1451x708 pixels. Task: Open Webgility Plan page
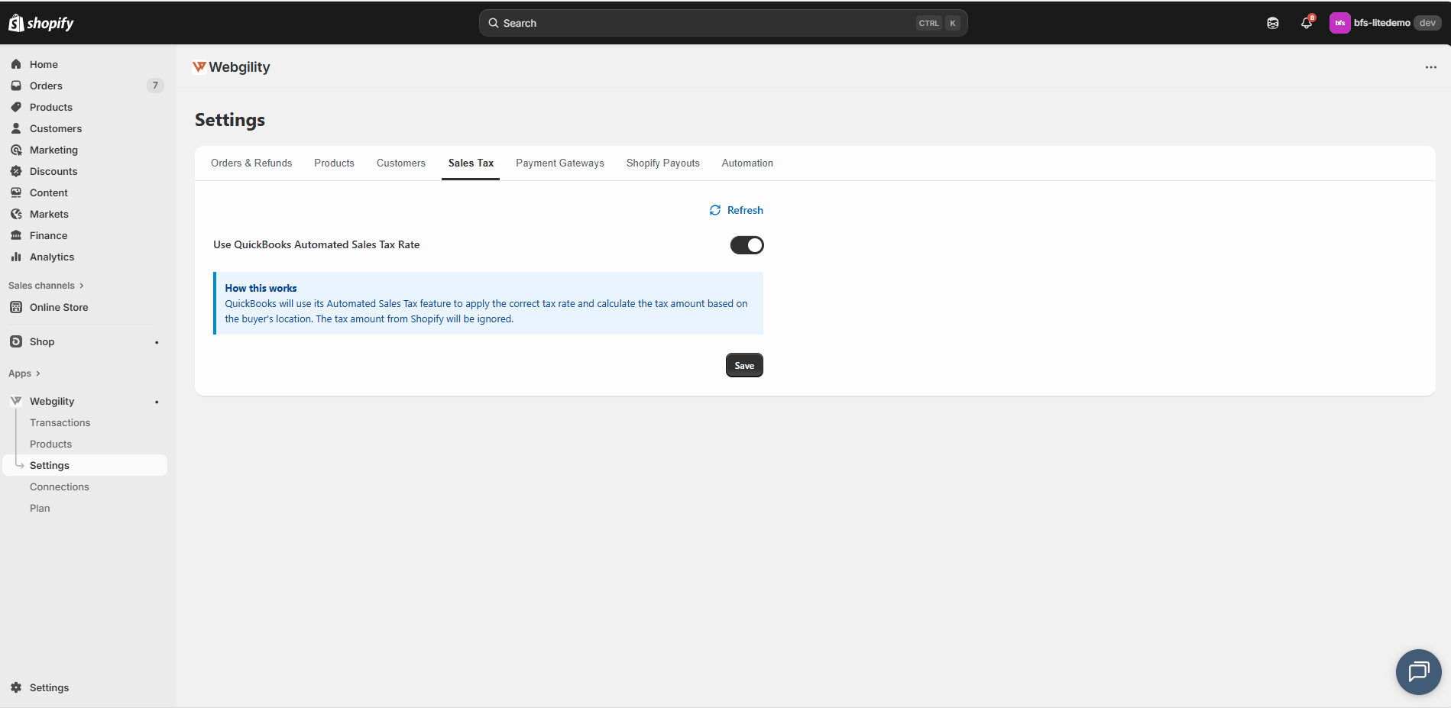coord(40,508)
